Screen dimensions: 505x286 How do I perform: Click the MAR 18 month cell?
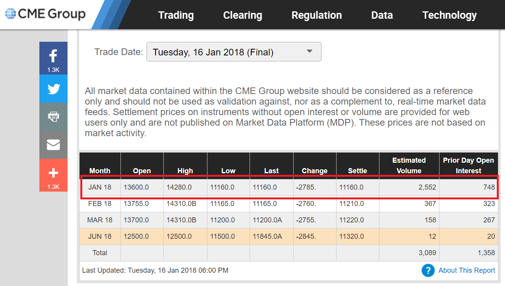(100, 220)
